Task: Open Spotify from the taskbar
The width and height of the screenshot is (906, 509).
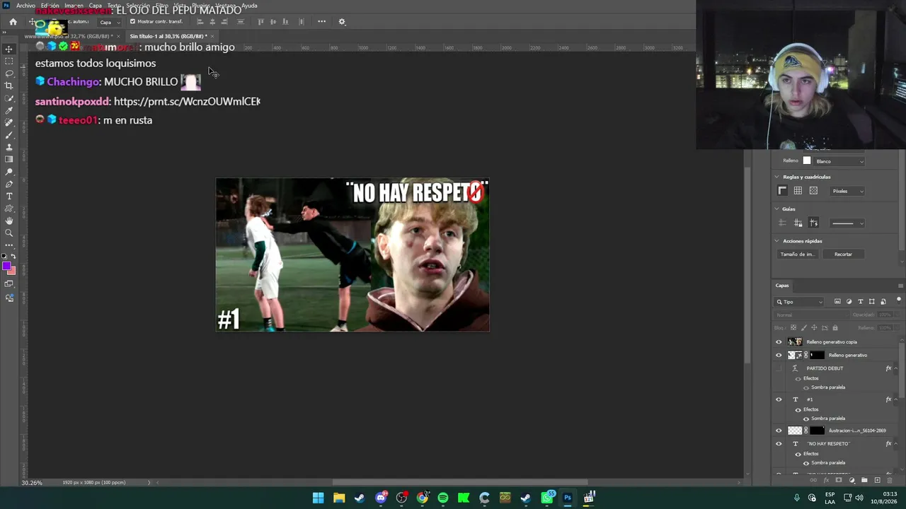Action: pyautogui.click(x=442, y=498)
